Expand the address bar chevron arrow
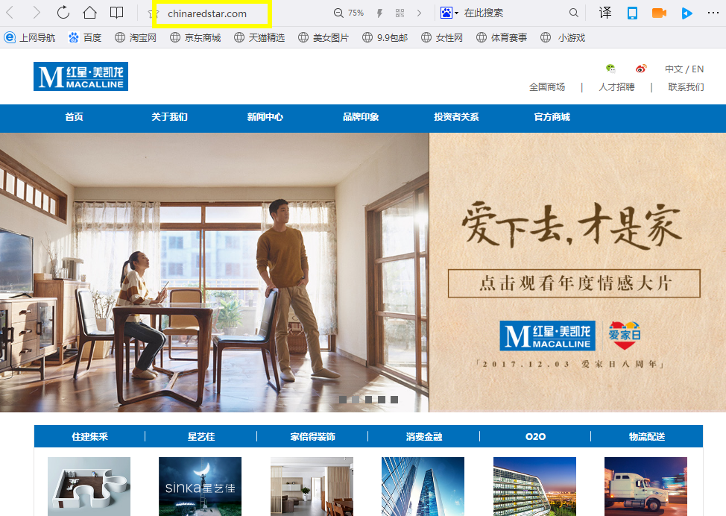The width and height of the screenshot is (726, 516). (x=419, y=13)
